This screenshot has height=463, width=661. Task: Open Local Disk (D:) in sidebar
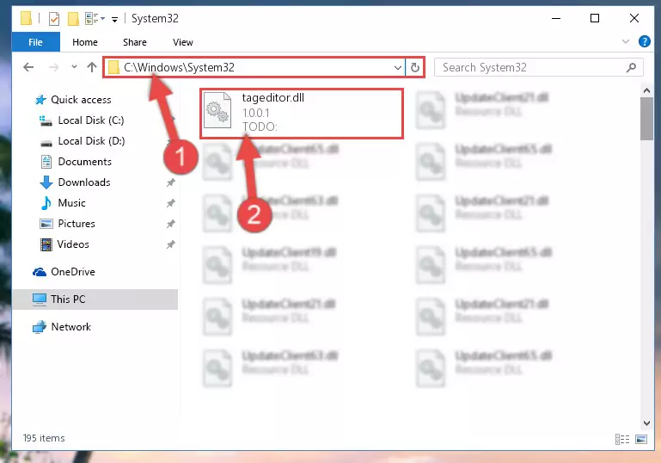click(91, 141)
